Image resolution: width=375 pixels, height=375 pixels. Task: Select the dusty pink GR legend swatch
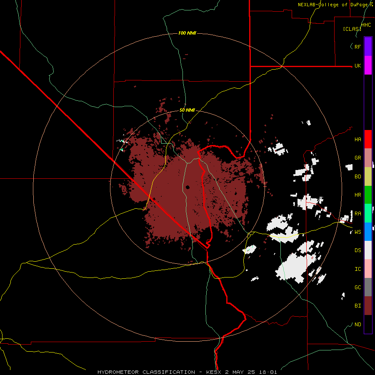click(368, 158)
